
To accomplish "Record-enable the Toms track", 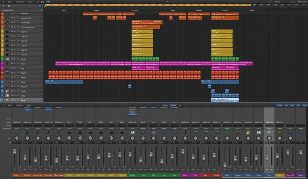I will (x=18, y=100).
